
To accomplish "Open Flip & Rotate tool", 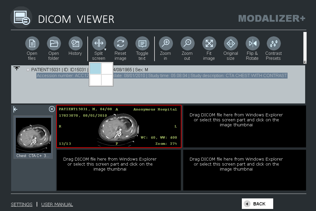I will pyautogui.click(x=252, y=44).
